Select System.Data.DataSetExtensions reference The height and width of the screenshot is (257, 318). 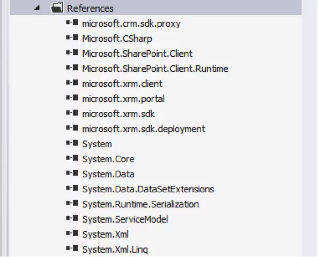pos(148,189)
